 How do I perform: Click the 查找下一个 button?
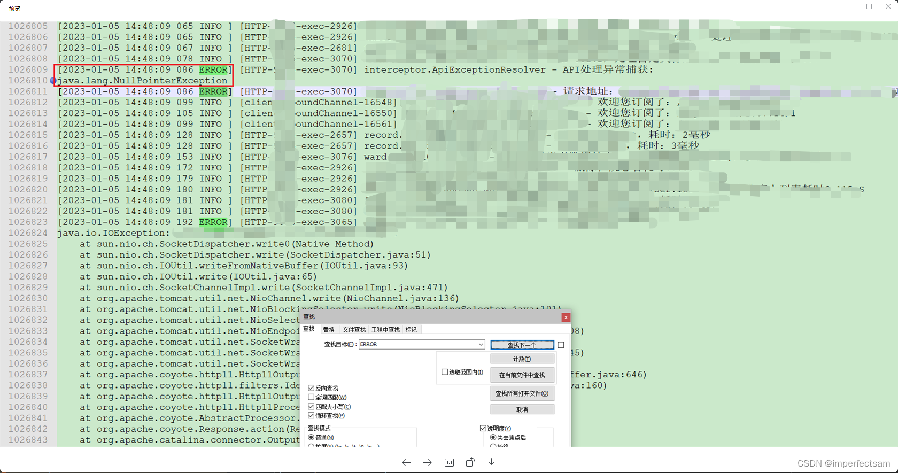coord(522,345)
